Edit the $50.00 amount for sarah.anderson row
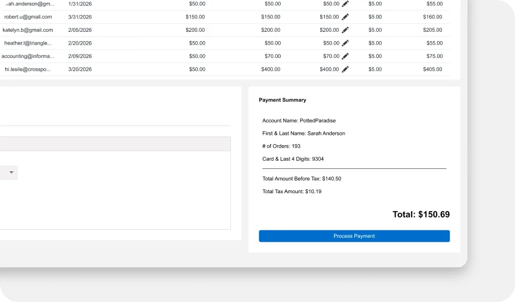Image resolution: width=515 pixels, height=302 pixels. pos(345,4)
